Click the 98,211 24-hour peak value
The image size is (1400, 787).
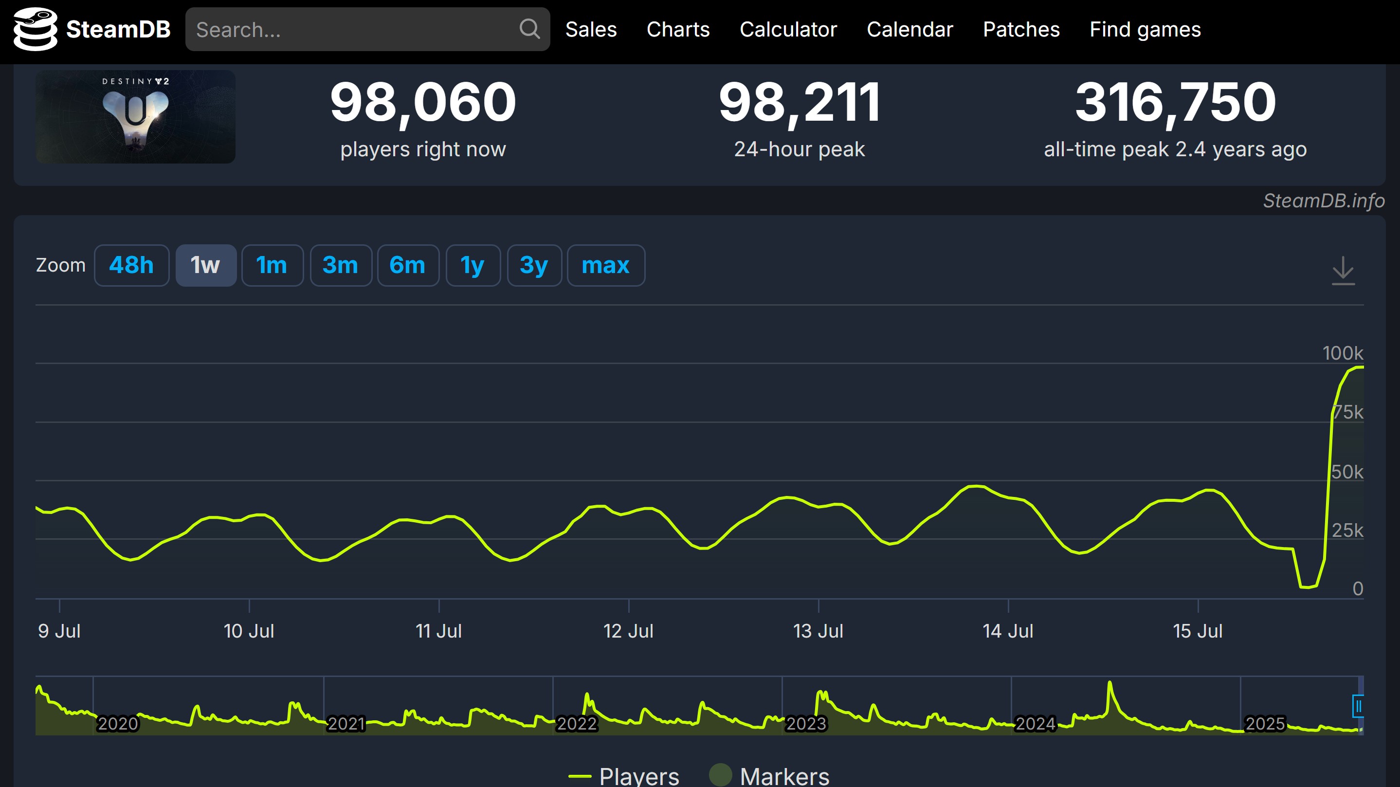pyautogui.click(x=799, y=103)
